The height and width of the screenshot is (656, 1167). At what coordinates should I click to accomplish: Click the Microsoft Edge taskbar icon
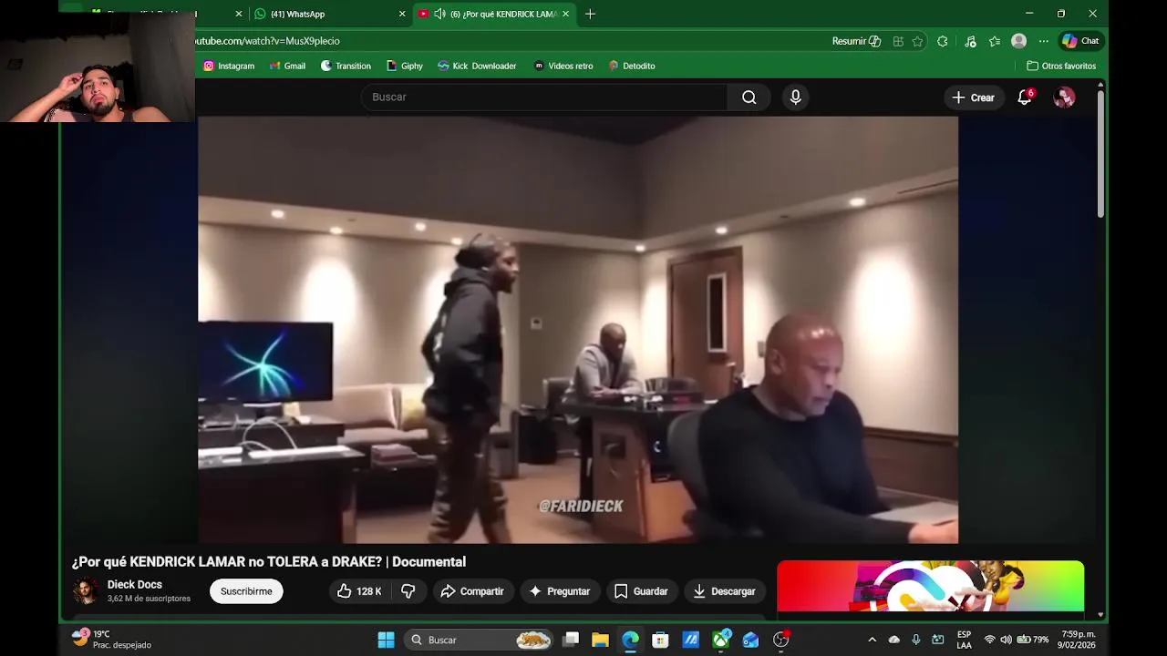pos(630,640)
